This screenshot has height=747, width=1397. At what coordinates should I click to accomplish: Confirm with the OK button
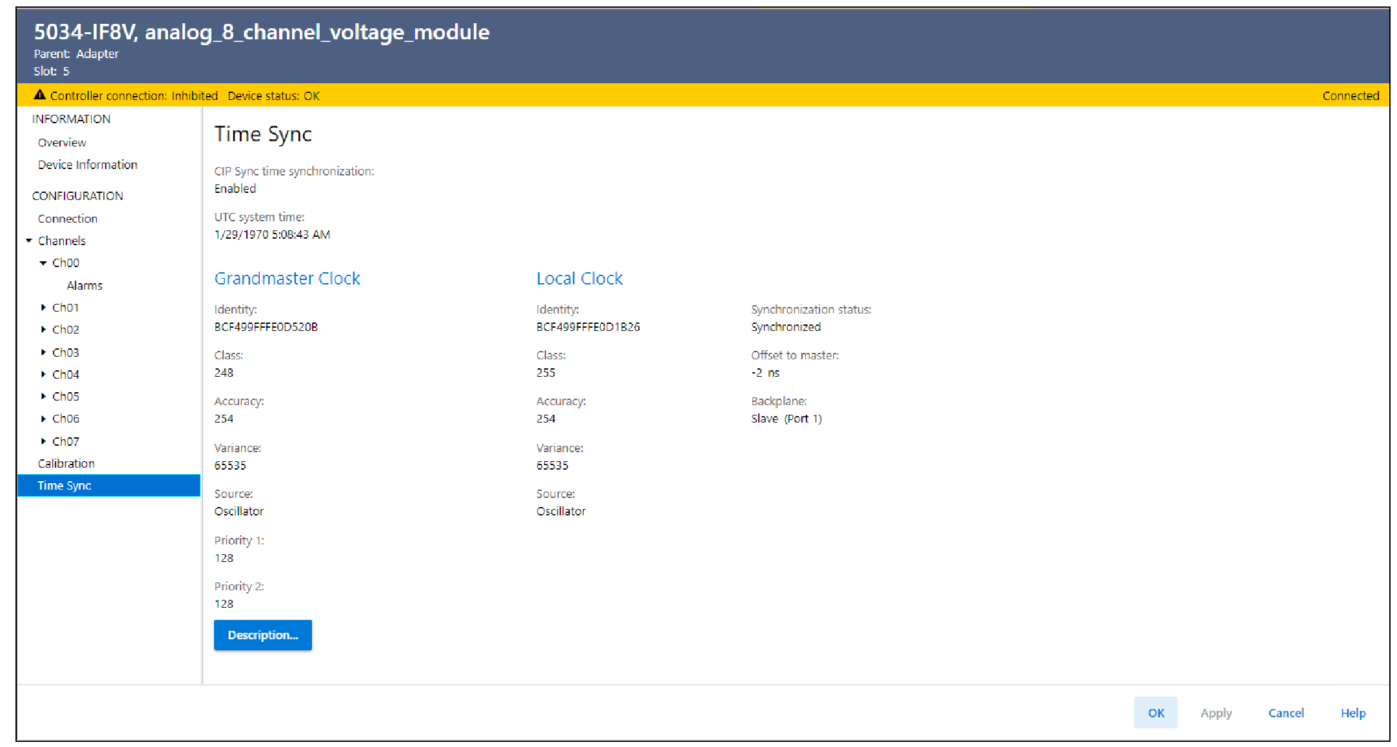(x=1156, y=713)
